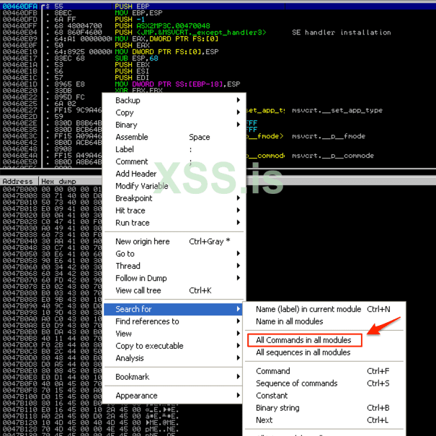This screenshot has height=436, width=436.
Task: Expand Follow in Dump submenu
Action: pyautogui.click(x=174, y=277)
